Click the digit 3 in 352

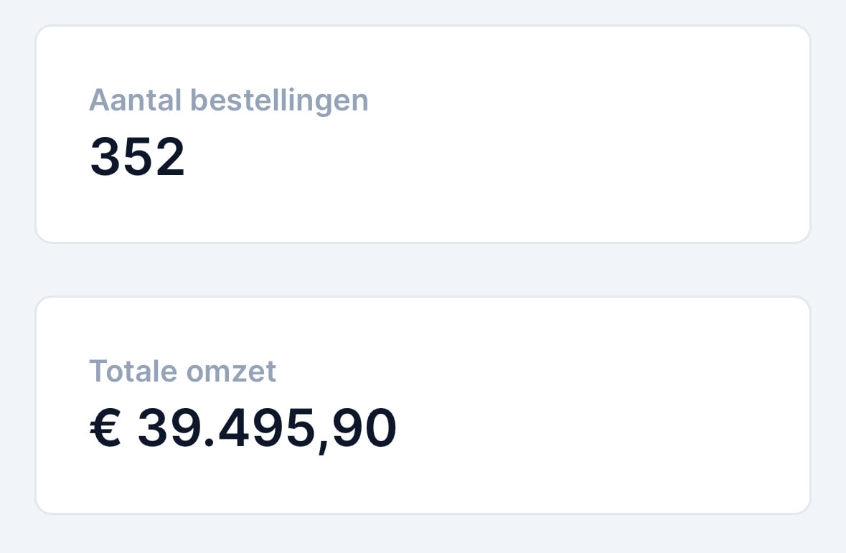(x=105, y=158)
